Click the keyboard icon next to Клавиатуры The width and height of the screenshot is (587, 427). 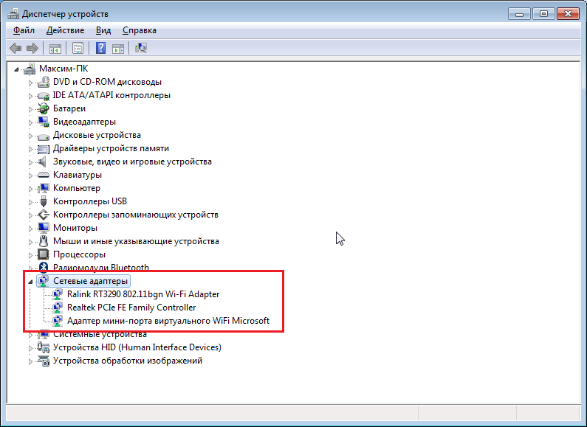[44, 175]
